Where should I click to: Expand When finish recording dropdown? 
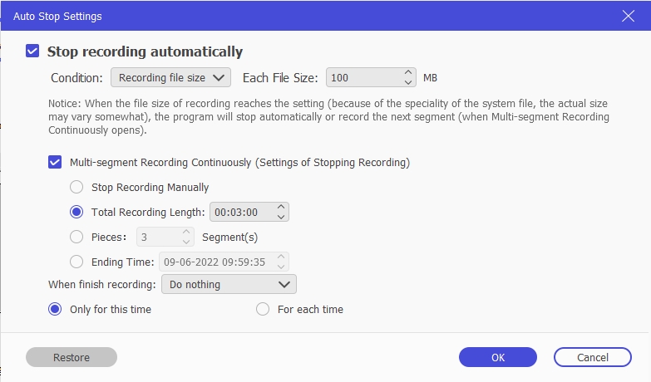[229, 284]
